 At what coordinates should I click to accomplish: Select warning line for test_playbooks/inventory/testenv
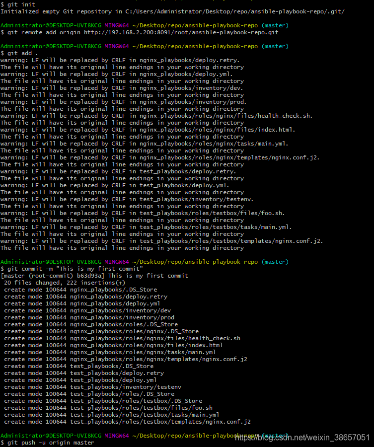(x=127, y=199)
